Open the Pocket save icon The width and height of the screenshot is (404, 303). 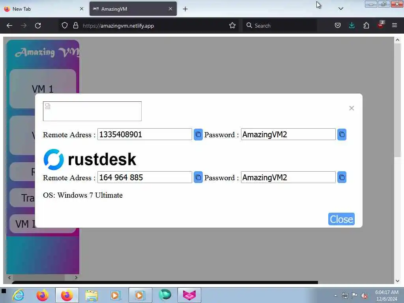(338, 26)
